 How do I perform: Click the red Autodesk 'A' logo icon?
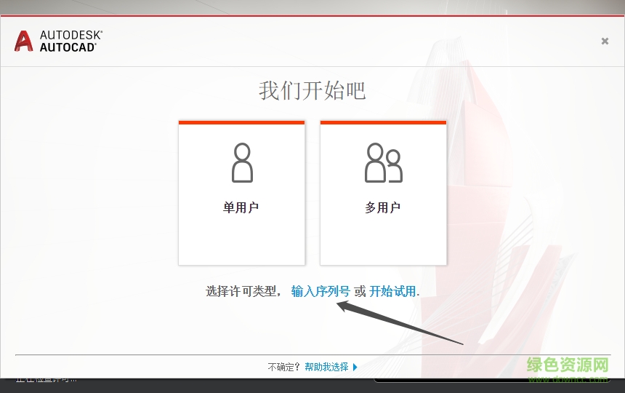[x=23, y=41]
